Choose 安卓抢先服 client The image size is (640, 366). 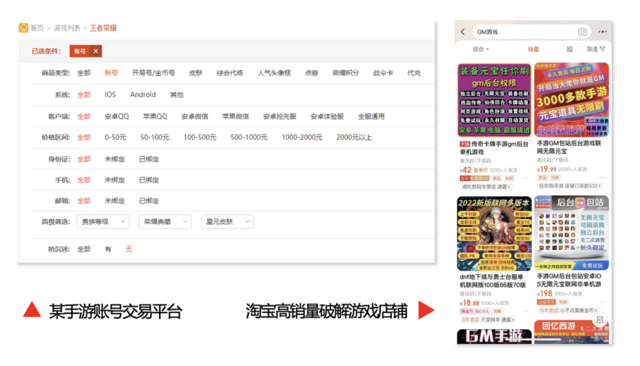click(280, 116)
